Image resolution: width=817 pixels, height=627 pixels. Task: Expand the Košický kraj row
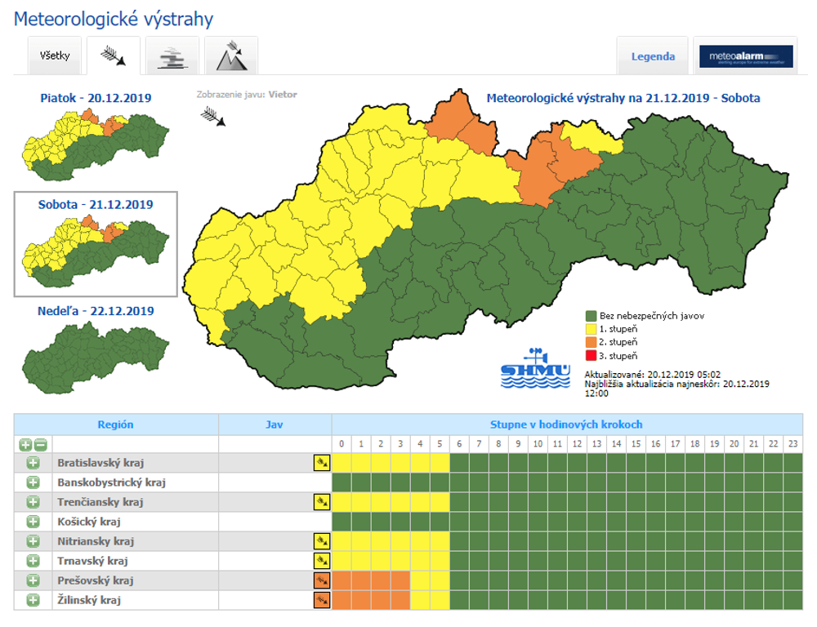tap(33, 522)
